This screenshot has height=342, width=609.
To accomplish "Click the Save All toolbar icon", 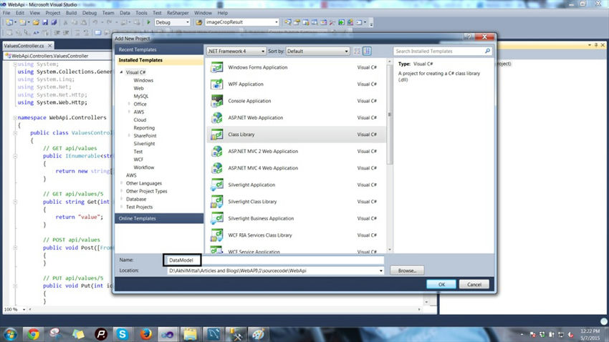I will pos(54,22).
